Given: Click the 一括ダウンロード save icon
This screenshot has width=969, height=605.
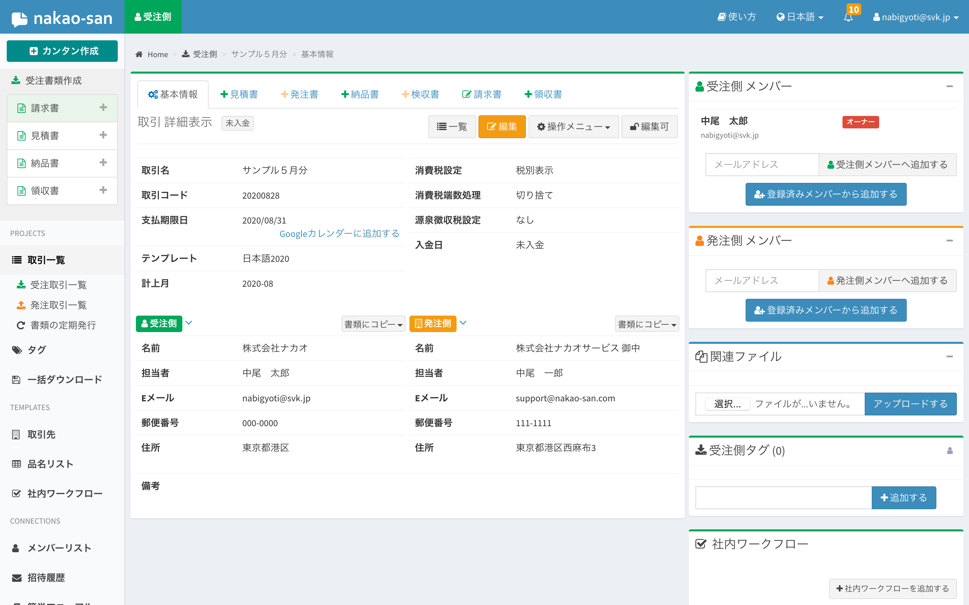Looking at the screenshot, I should [16, 380].
